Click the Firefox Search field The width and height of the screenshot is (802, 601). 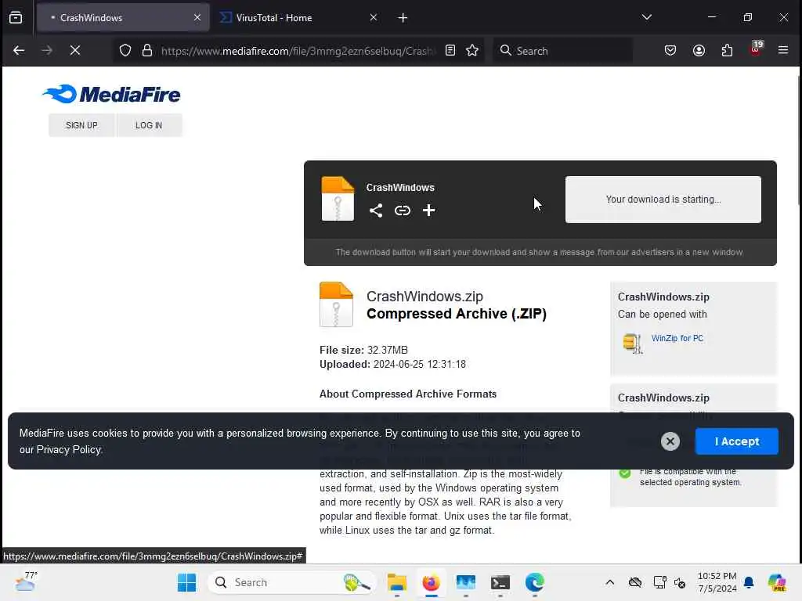pyautogui.click(x=562, y=51)
